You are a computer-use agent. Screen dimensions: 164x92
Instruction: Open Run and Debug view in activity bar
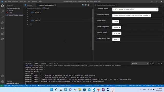pos(3,22)
